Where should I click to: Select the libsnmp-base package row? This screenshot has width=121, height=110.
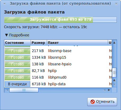[58, 51]
